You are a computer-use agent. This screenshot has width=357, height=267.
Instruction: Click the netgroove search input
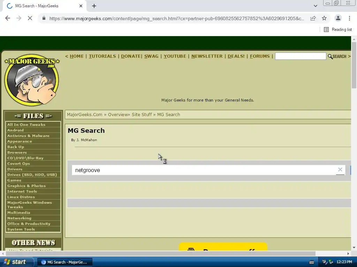(204, 170)
